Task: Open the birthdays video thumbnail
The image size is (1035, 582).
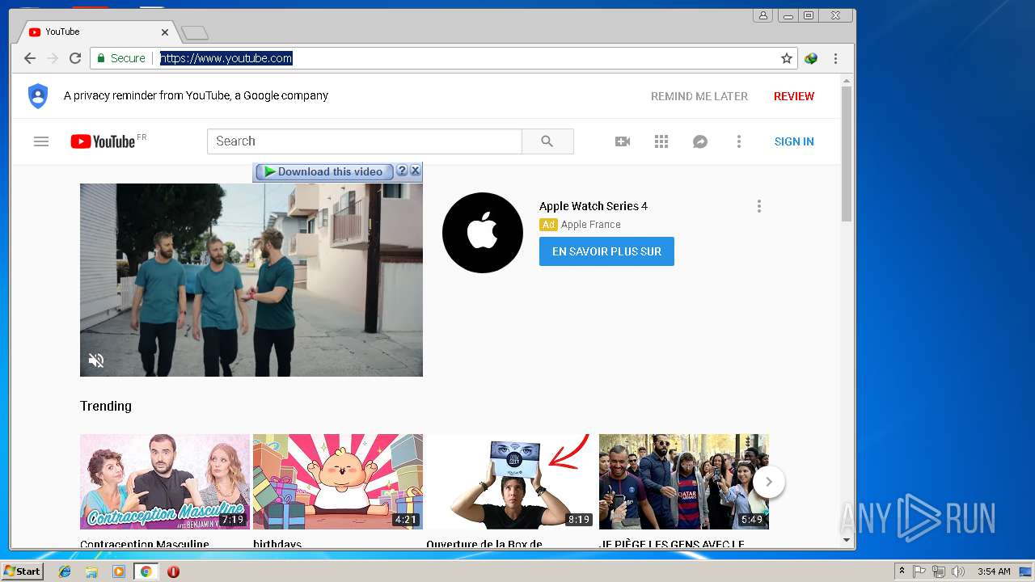Action: coord(338,482)
